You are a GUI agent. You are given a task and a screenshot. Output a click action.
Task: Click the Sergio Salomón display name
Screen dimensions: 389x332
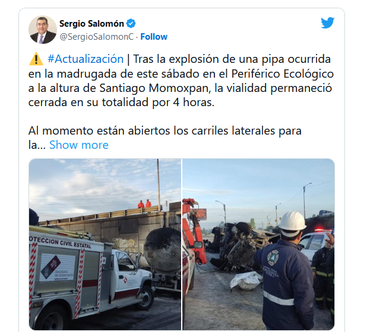91,24
